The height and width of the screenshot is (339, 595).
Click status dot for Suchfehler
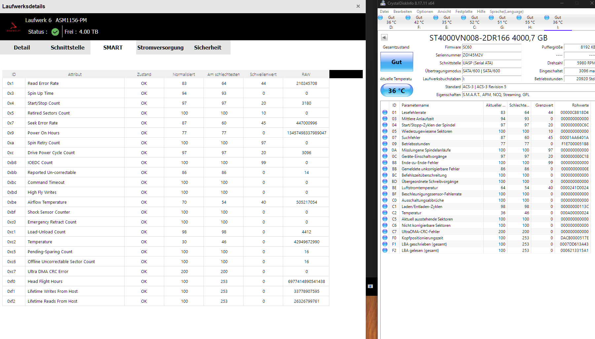385,138
